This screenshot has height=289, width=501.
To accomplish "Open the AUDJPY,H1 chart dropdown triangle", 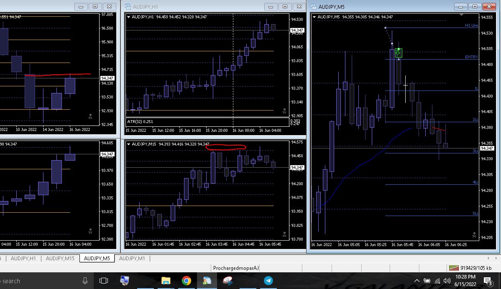I will pyautogui.click(x=128, y=17).
